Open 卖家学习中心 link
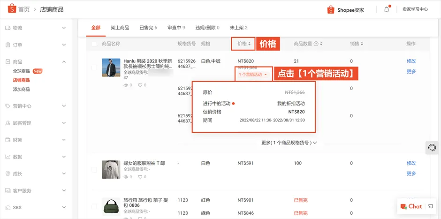441x219 pixels. coord(415,9)
